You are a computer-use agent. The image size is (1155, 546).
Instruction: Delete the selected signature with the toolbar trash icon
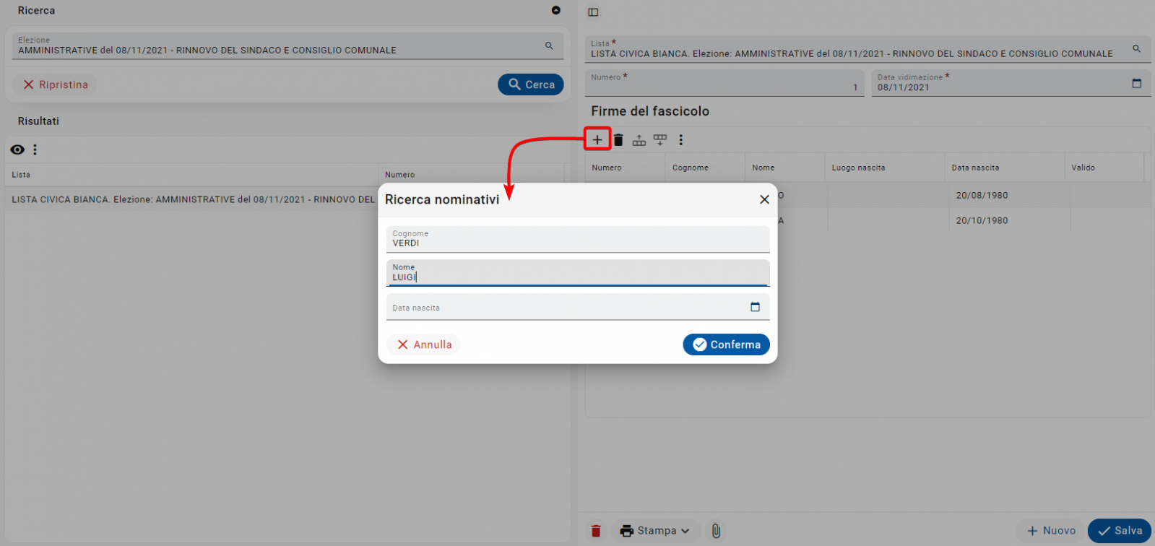click(618, 140)
